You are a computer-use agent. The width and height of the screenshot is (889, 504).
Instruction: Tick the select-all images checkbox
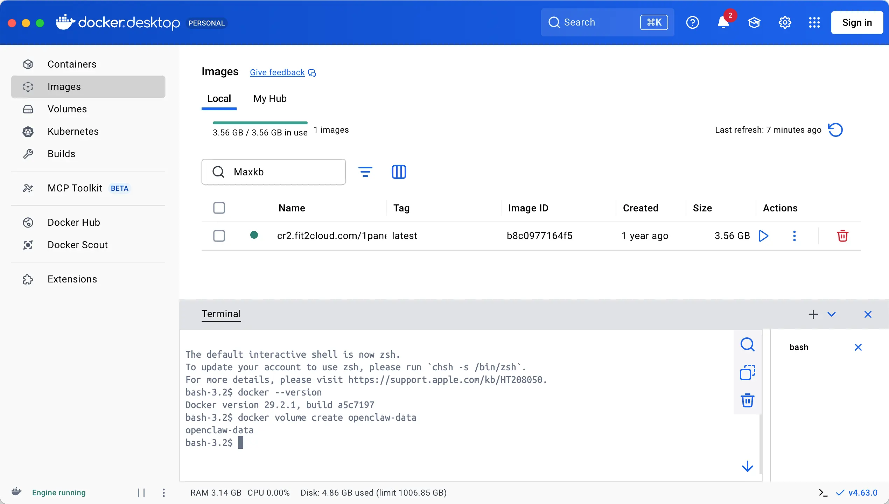point(219,208)
